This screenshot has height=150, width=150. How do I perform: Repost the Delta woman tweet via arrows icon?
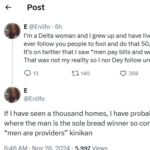point(75,74)
